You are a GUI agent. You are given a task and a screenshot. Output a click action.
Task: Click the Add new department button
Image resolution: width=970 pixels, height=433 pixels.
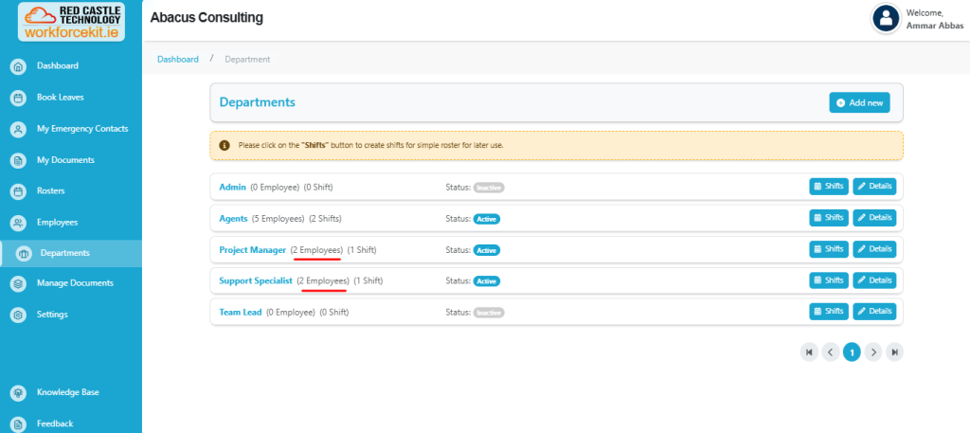(859, 102)
